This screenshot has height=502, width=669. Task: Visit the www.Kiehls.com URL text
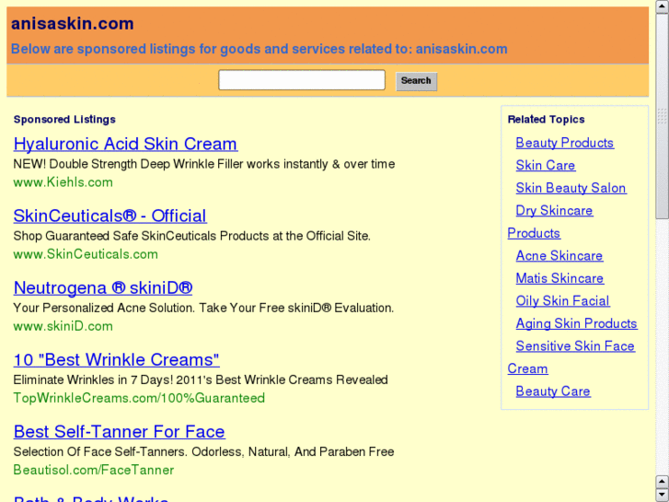(x=63, y=182)
